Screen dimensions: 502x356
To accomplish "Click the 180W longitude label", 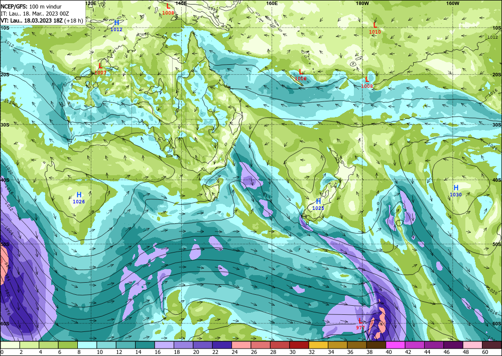I will [x=362, y=3].
